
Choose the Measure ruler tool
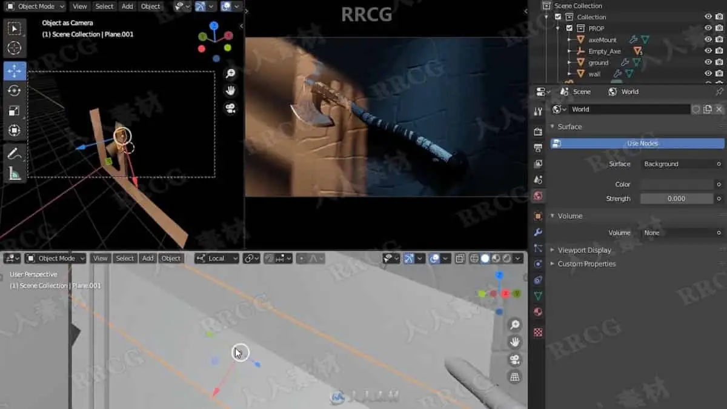(x=15, y=174)
